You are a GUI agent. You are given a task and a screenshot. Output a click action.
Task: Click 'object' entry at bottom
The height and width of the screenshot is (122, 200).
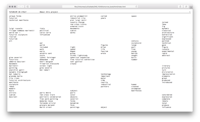click(104, 107)
